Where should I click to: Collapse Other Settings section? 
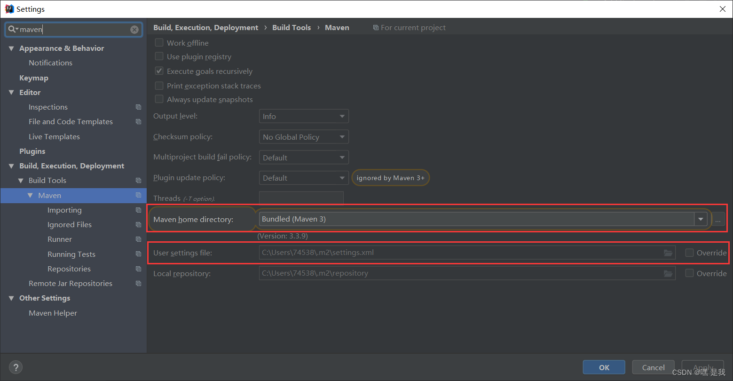pyautogui.click(x=11, y=298)
